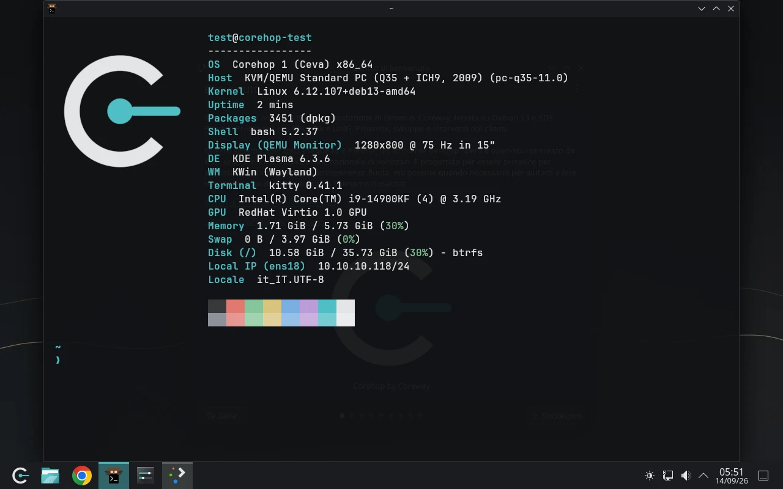Launch the file manager from the taskbar
783x489 pixels.
coord(50,475)
